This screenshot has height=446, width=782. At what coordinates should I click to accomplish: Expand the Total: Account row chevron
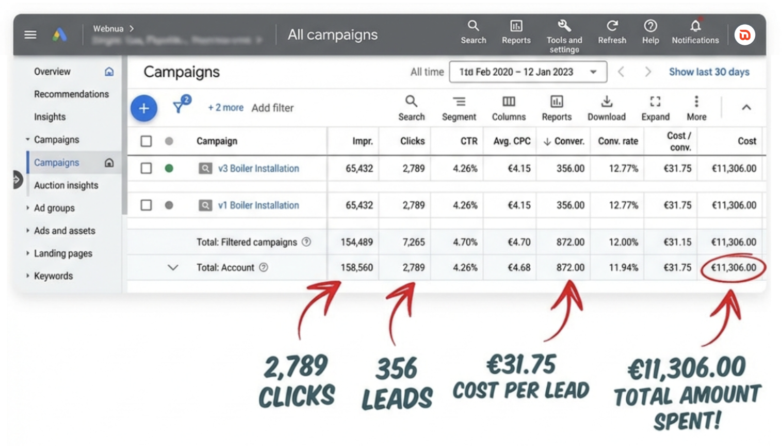(x=173, y=267)
